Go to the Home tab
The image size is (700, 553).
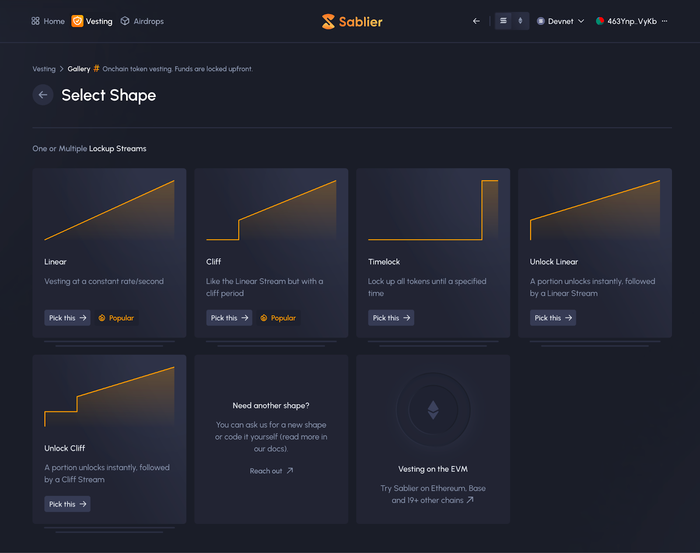click(54, 21)
